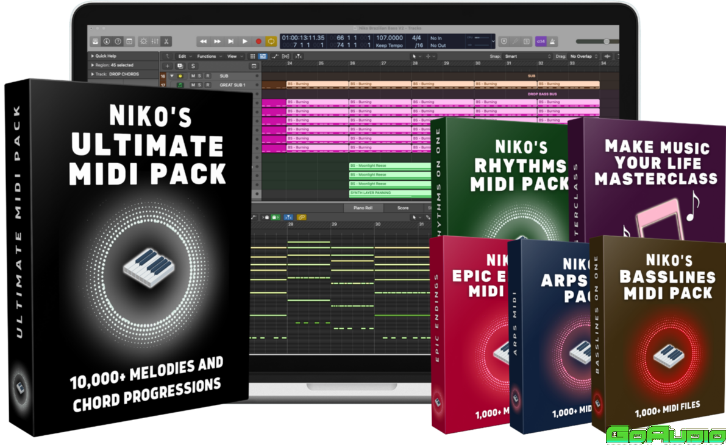Switch to the Score tab

coord(403,208)
